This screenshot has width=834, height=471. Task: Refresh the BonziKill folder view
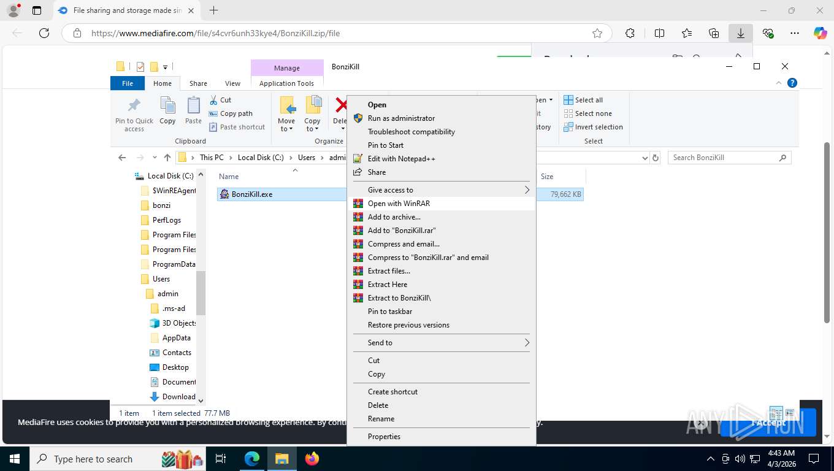point(656,158)
